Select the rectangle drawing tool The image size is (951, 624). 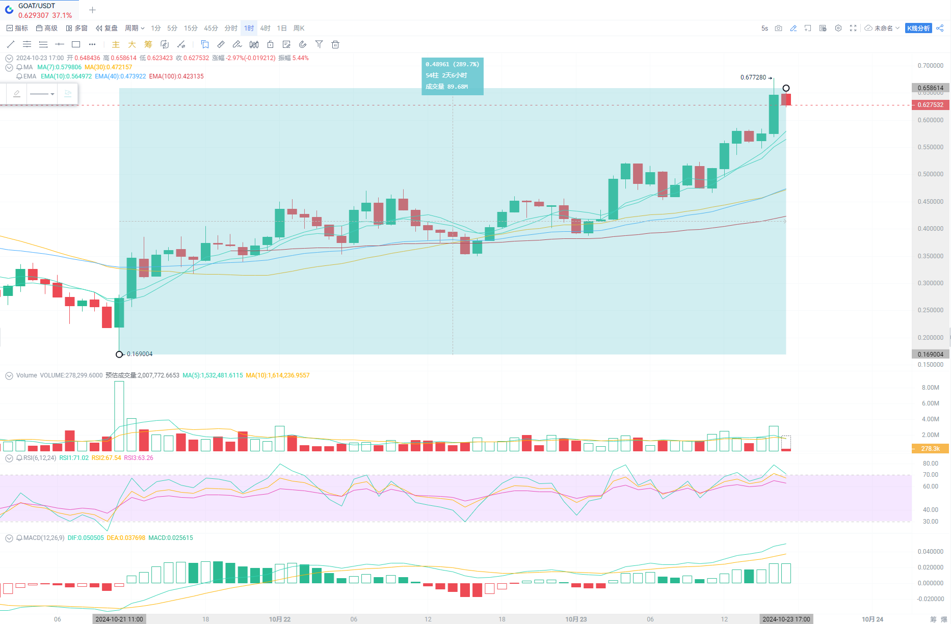(x=76, y=44)
